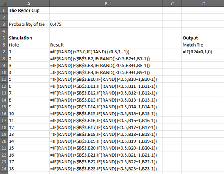Select hole 18 formula cell in row 24
The height and width of the screenshot is (174, 224).
click(106, 169)
